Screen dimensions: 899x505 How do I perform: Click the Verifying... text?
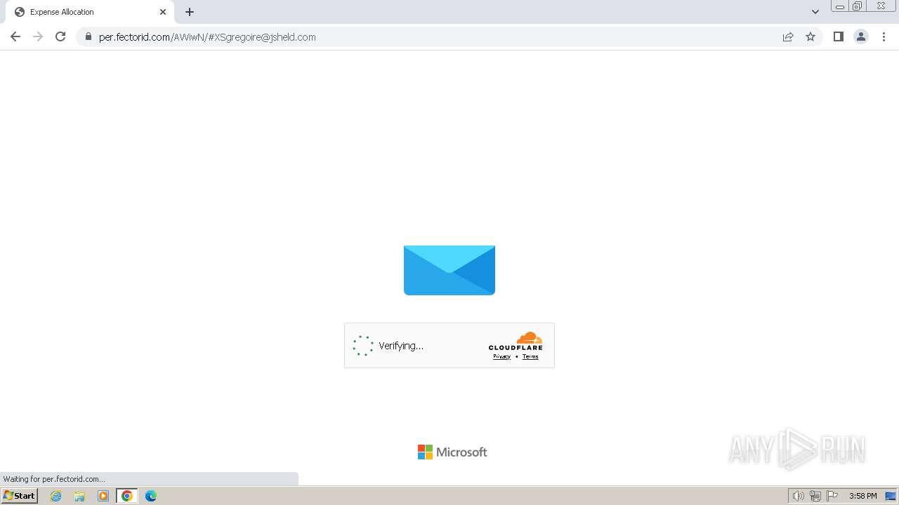[x=401, y=346]
